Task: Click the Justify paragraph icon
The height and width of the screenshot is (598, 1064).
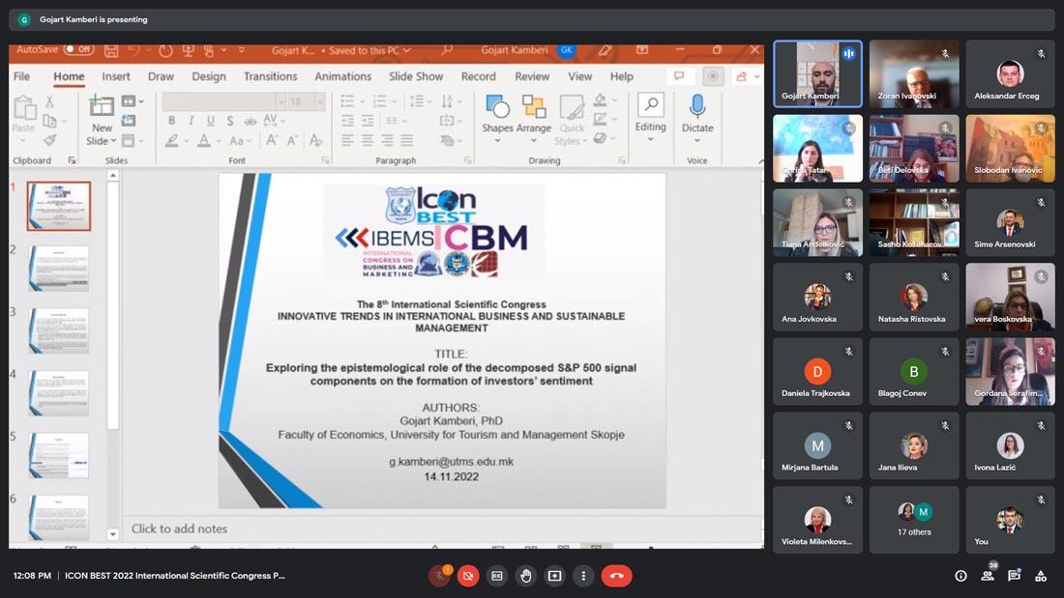Action: [407, 140]
